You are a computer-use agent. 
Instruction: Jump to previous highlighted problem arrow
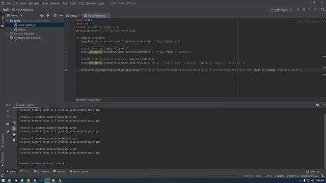click(x=319, y=21)
